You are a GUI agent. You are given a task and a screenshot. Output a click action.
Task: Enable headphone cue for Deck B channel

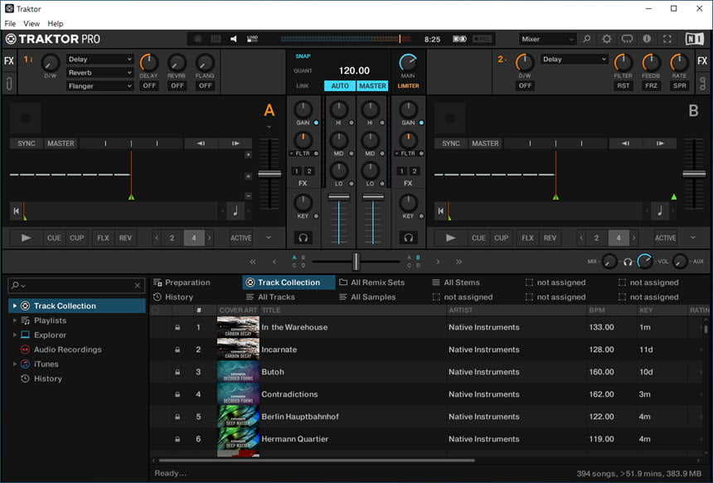coord(409,238)
